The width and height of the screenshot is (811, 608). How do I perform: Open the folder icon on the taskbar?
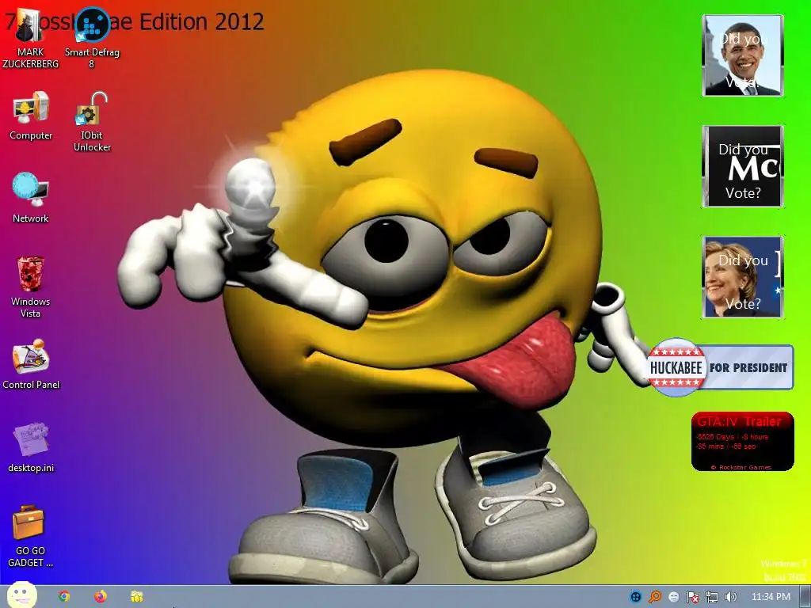click(136, 597)
